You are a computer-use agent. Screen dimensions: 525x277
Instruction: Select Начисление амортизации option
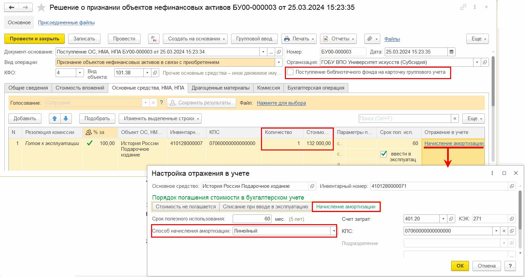coord(346,207)
